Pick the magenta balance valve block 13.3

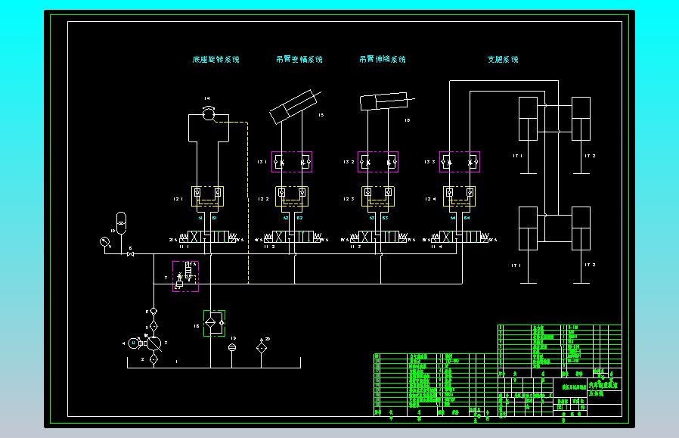(x=460, y=162)
